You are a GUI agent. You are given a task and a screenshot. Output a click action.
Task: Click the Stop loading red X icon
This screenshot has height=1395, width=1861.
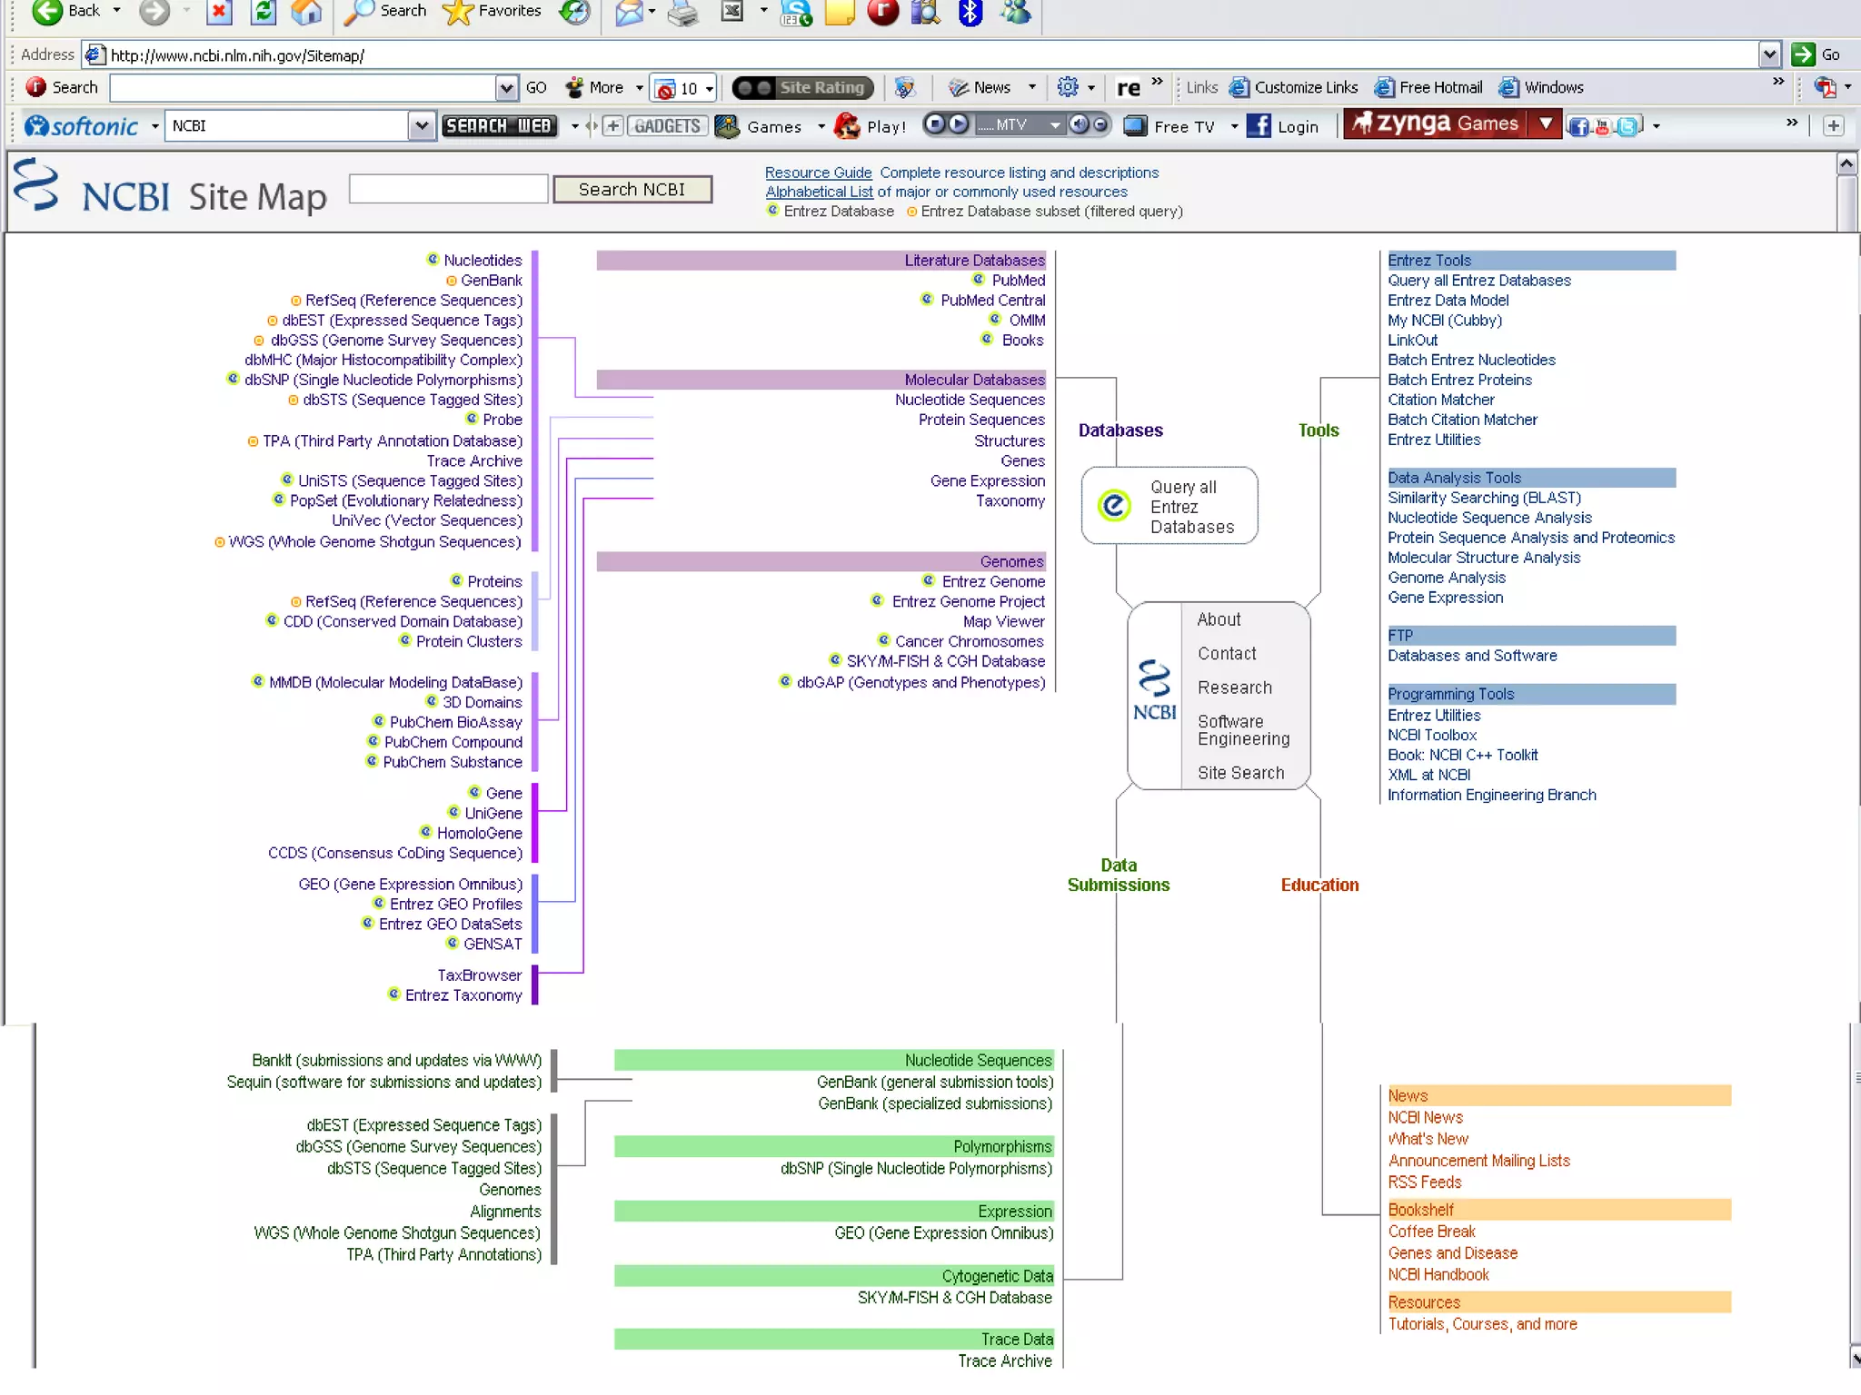219,12
